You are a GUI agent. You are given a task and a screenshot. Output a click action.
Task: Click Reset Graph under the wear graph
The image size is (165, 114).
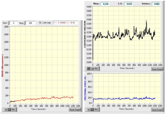click(x=75, y=110)
